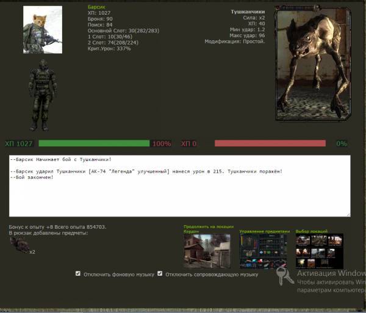The height and width of the screenshot is (313, 366).
Task: Click the looted item icon marked x2
Action: [x=20, y=245]
